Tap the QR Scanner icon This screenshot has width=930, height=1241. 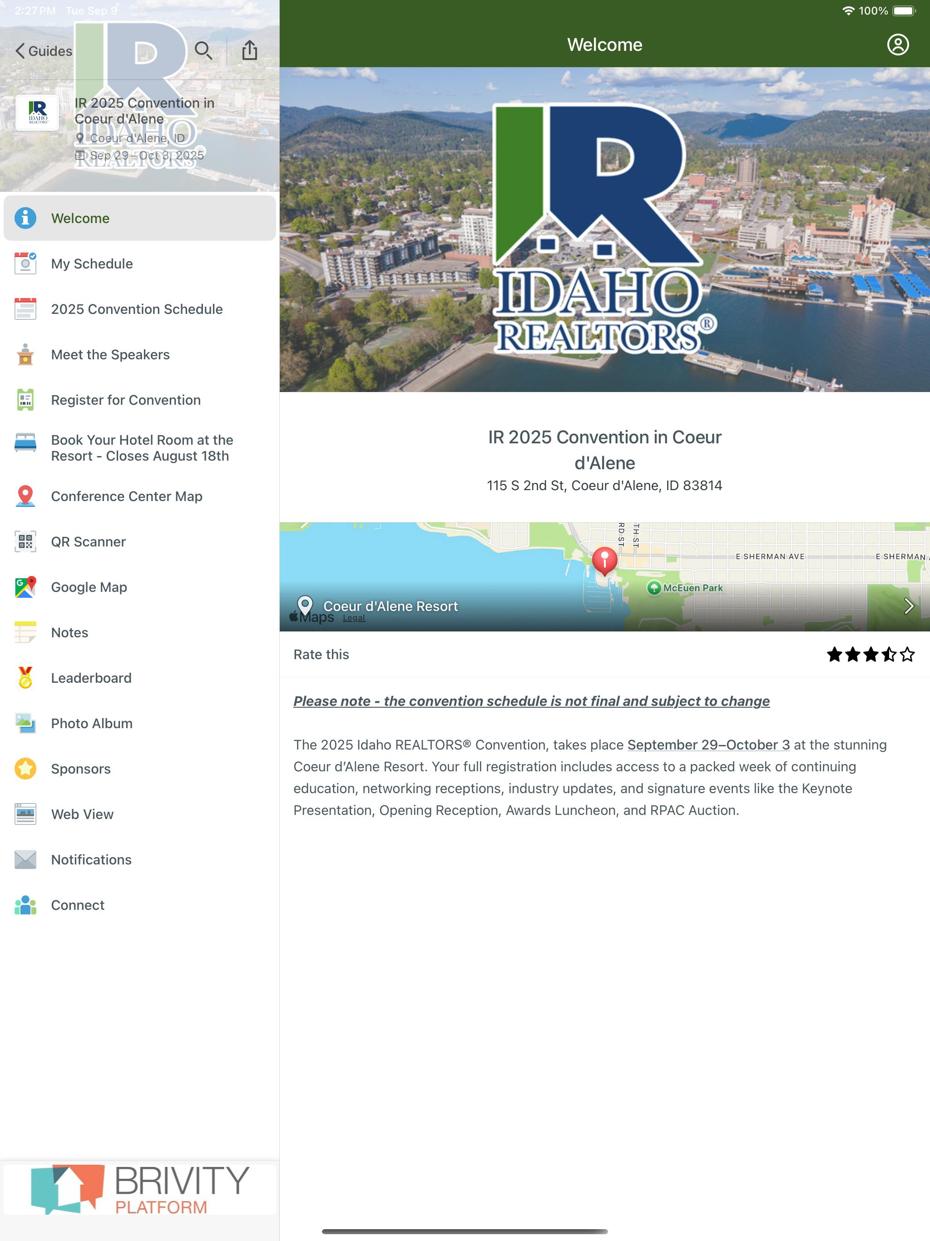[x=25, y=541]
